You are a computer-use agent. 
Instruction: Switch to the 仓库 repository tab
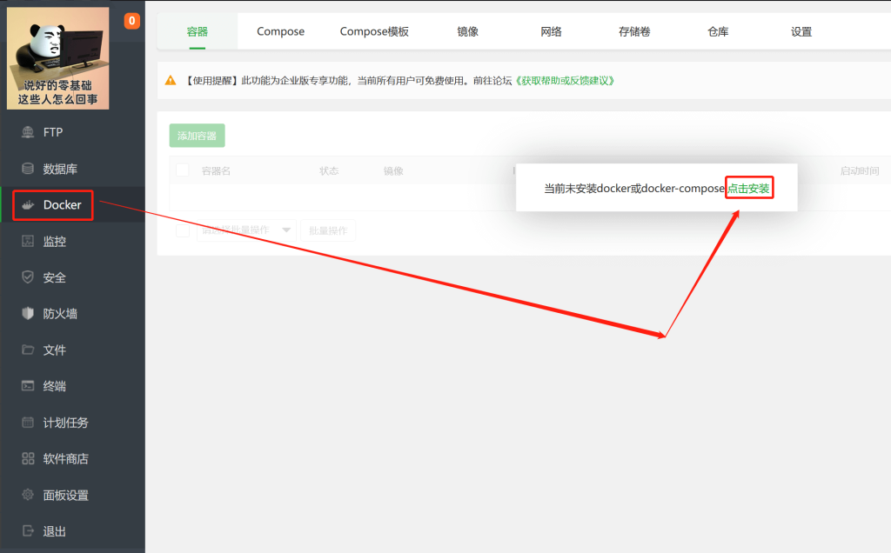718,32
